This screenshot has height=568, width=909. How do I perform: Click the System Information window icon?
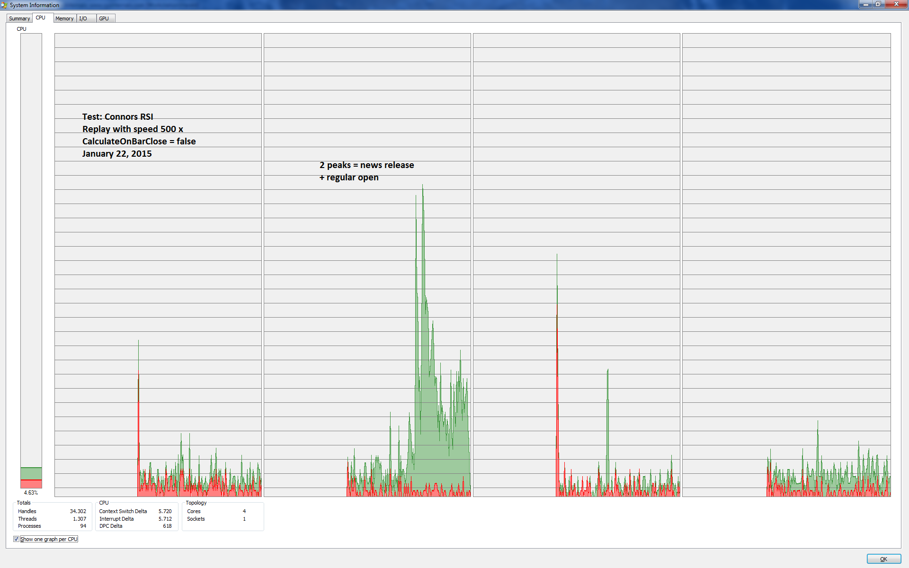coord(4,5)
